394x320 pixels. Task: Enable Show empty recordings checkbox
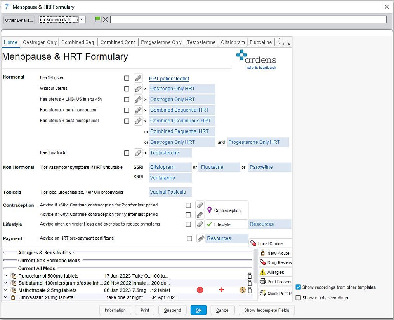coord(298,297)
